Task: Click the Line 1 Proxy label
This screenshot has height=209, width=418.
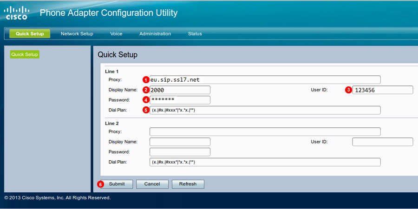Action: 115,80
